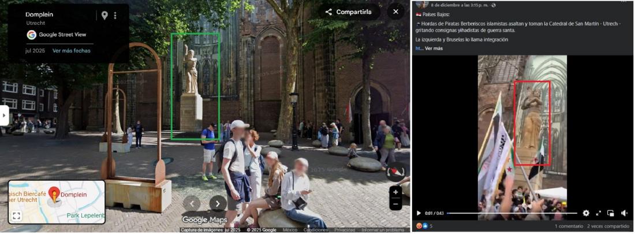Open video settings gear
This screenshot has height=234, width=635.
coord(586,213)
